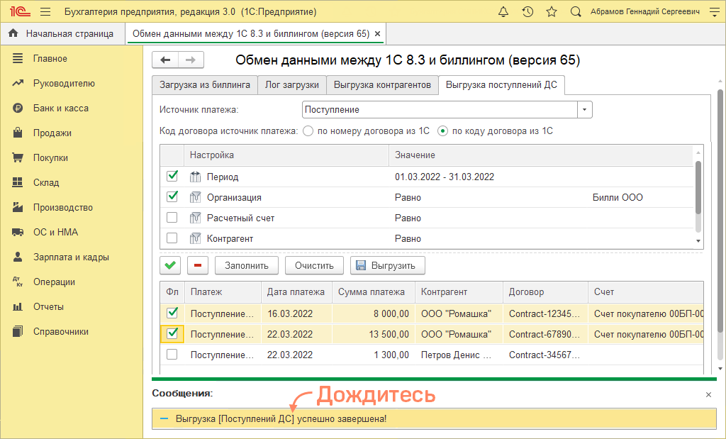Open the top-right window settings dropdown
The image size is (726, 439).
pos(713,12)
